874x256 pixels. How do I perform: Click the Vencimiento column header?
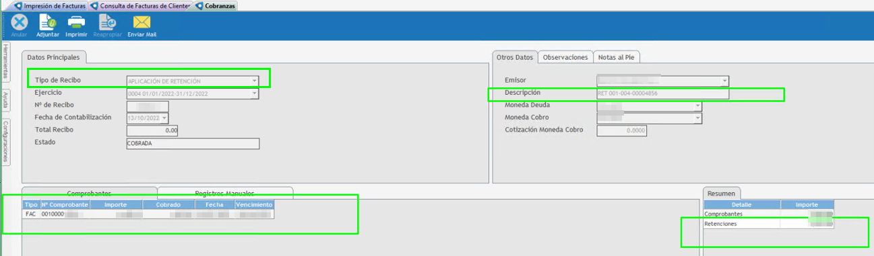click(254, 204)
